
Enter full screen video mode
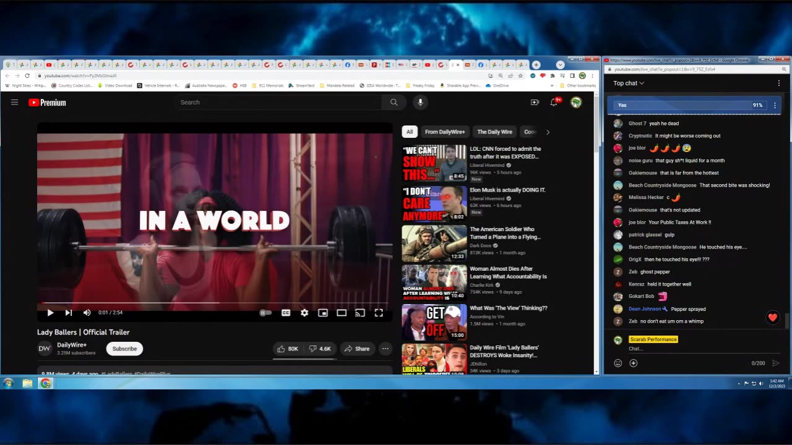point(379,313)
